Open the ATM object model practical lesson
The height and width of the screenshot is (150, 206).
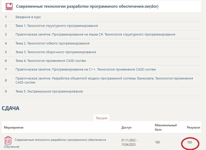point(104,80)
